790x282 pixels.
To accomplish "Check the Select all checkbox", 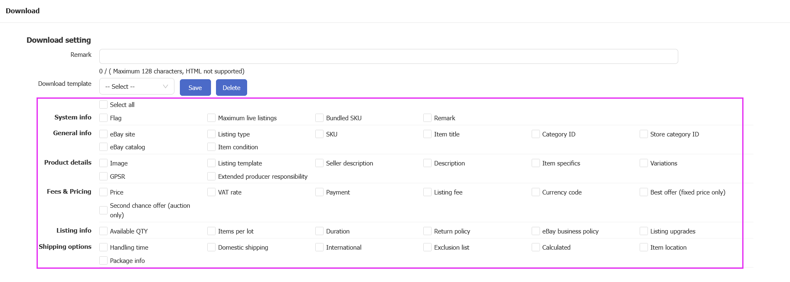I will pos(103,105).
